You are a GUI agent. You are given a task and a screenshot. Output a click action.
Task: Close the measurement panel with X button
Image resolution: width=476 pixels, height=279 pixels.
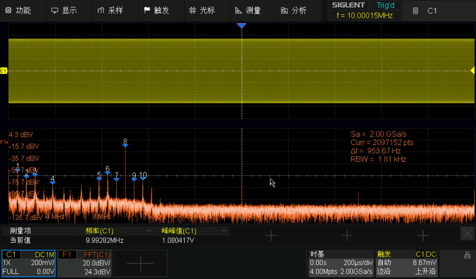467,234
